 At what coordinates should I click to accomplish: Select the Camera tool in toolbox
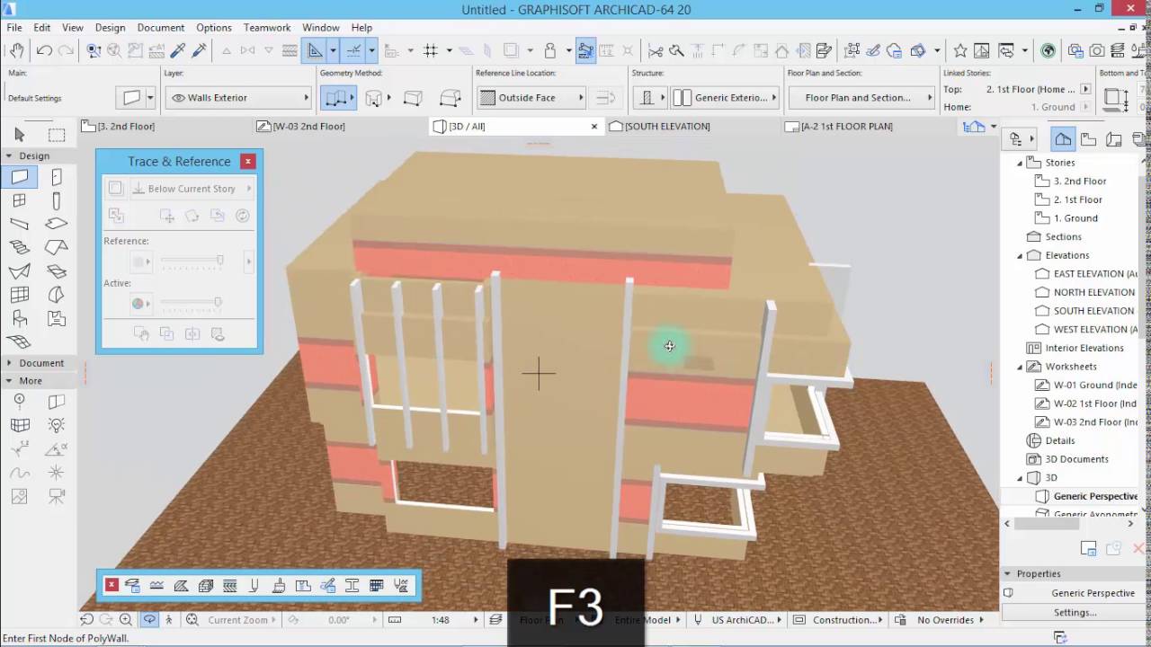point(57,495)
